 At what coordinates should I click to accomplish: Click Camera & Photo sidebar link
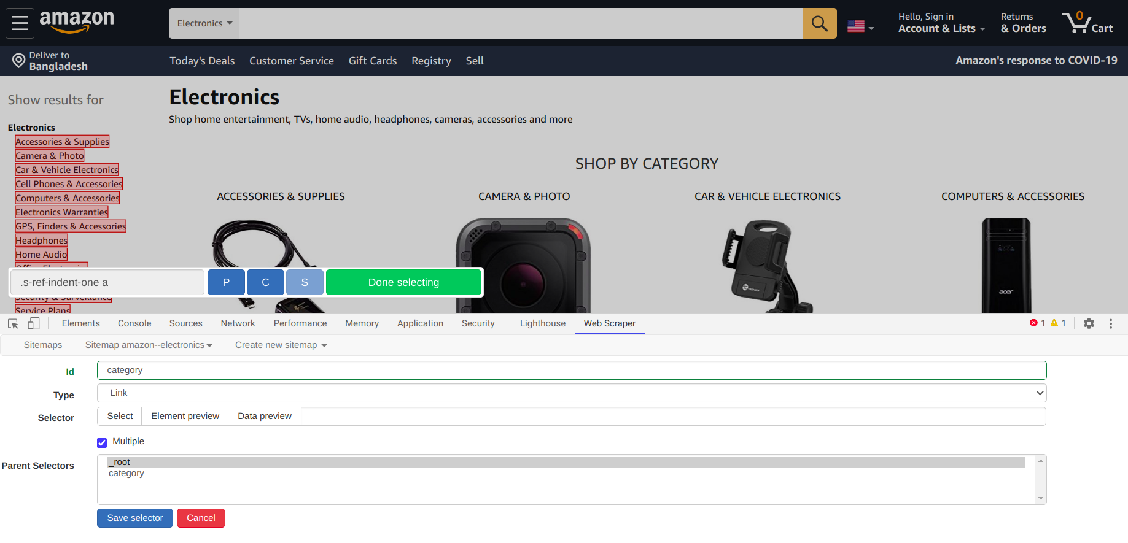(x=50, y=156)
